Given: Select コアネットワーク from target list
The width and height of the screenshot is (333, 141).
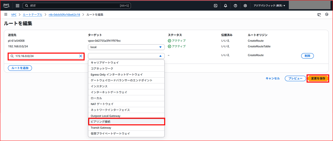Looking at the screenshot, I should 126,69.
